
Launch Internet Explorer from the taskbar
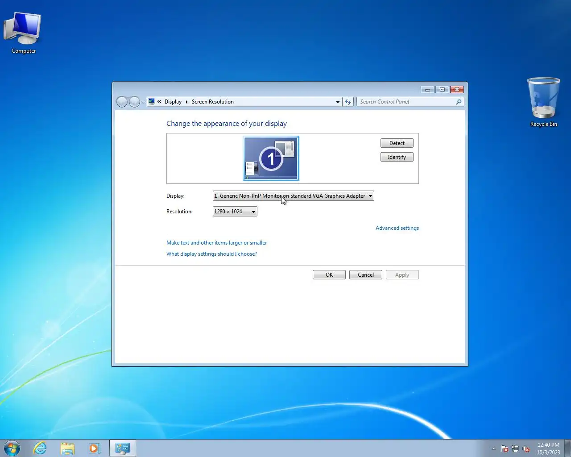tap(40, 448)
